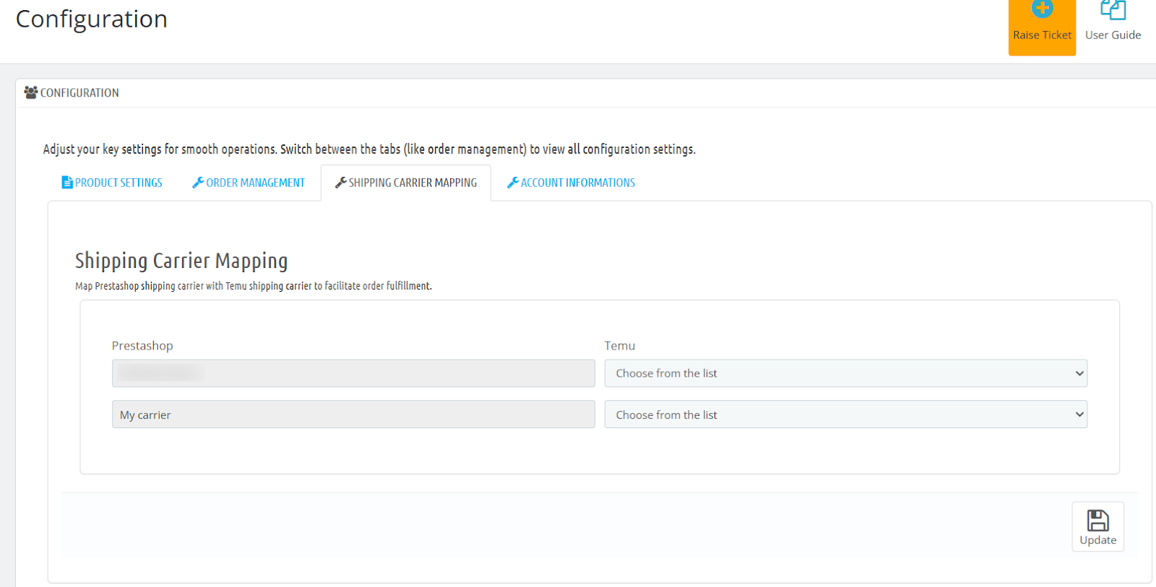Screen dimensions: 1156x587
Task: Open the first Temu carrier dropdown
Action: (x=845, y=373)
